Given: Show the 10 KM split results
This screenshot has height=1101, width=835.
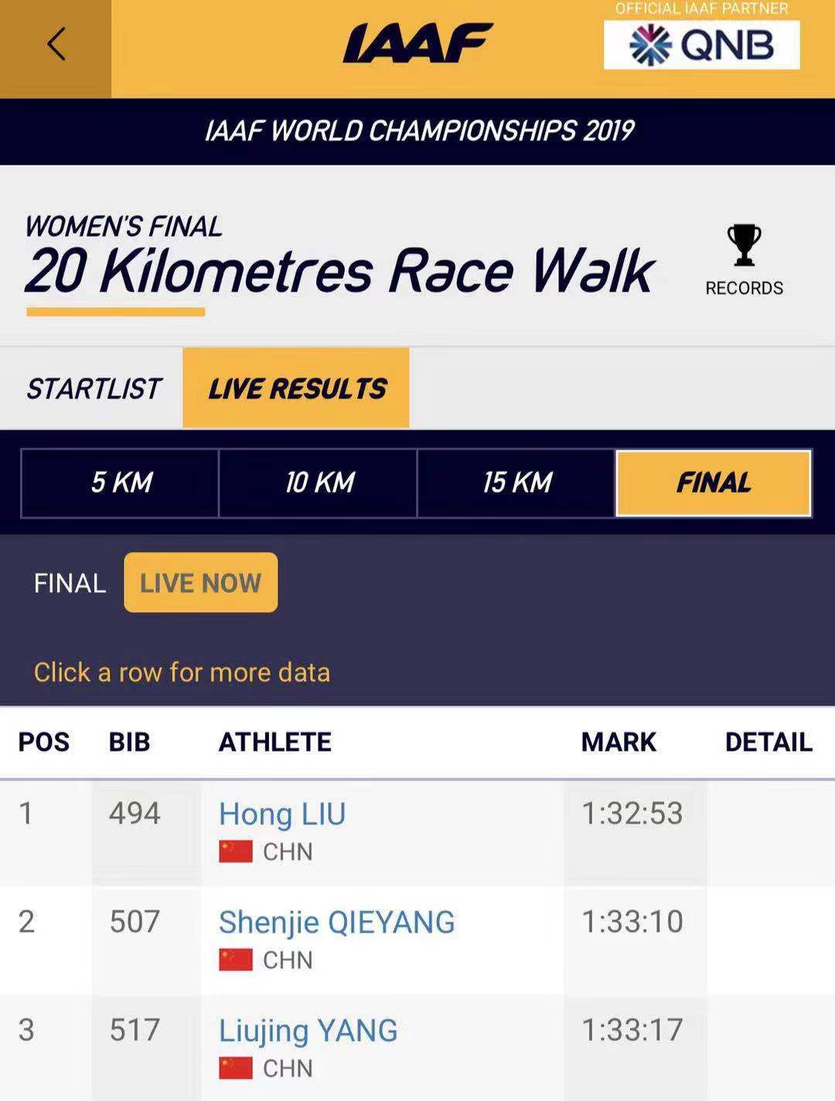Looking at the screenshot, I should click(x=319, y=482).
